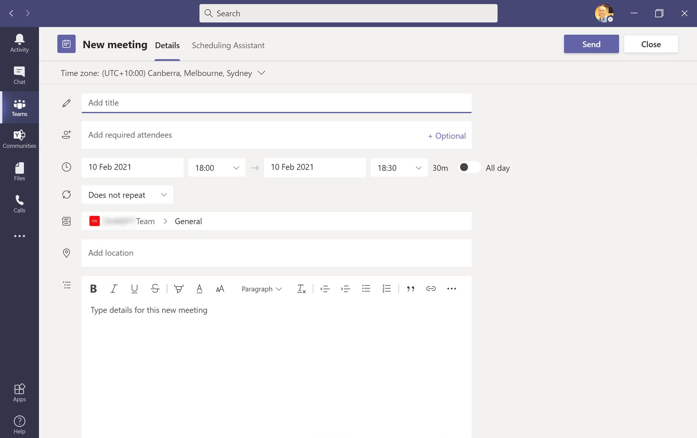This screenshot has height=438, width=697.
Task: Select the italic formatting icon
Action: point(113,289)
